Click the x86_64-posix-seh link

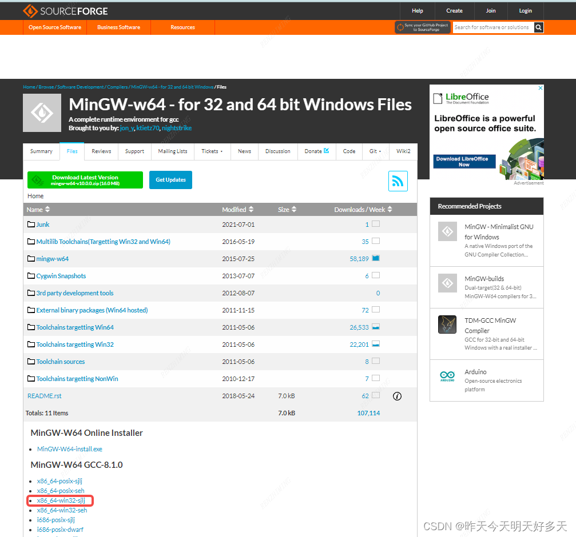pyautogui.click(x=61, y=491)
